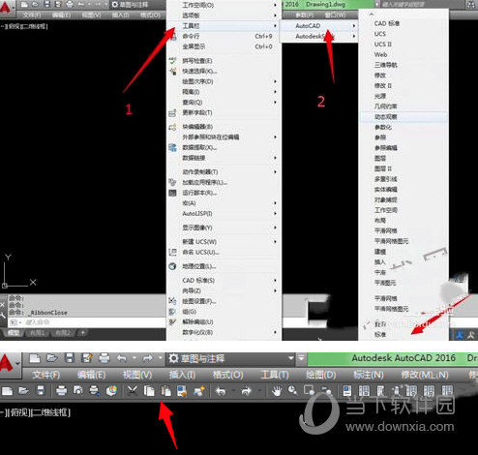Click the command line input in upper window

coord(87,322)
